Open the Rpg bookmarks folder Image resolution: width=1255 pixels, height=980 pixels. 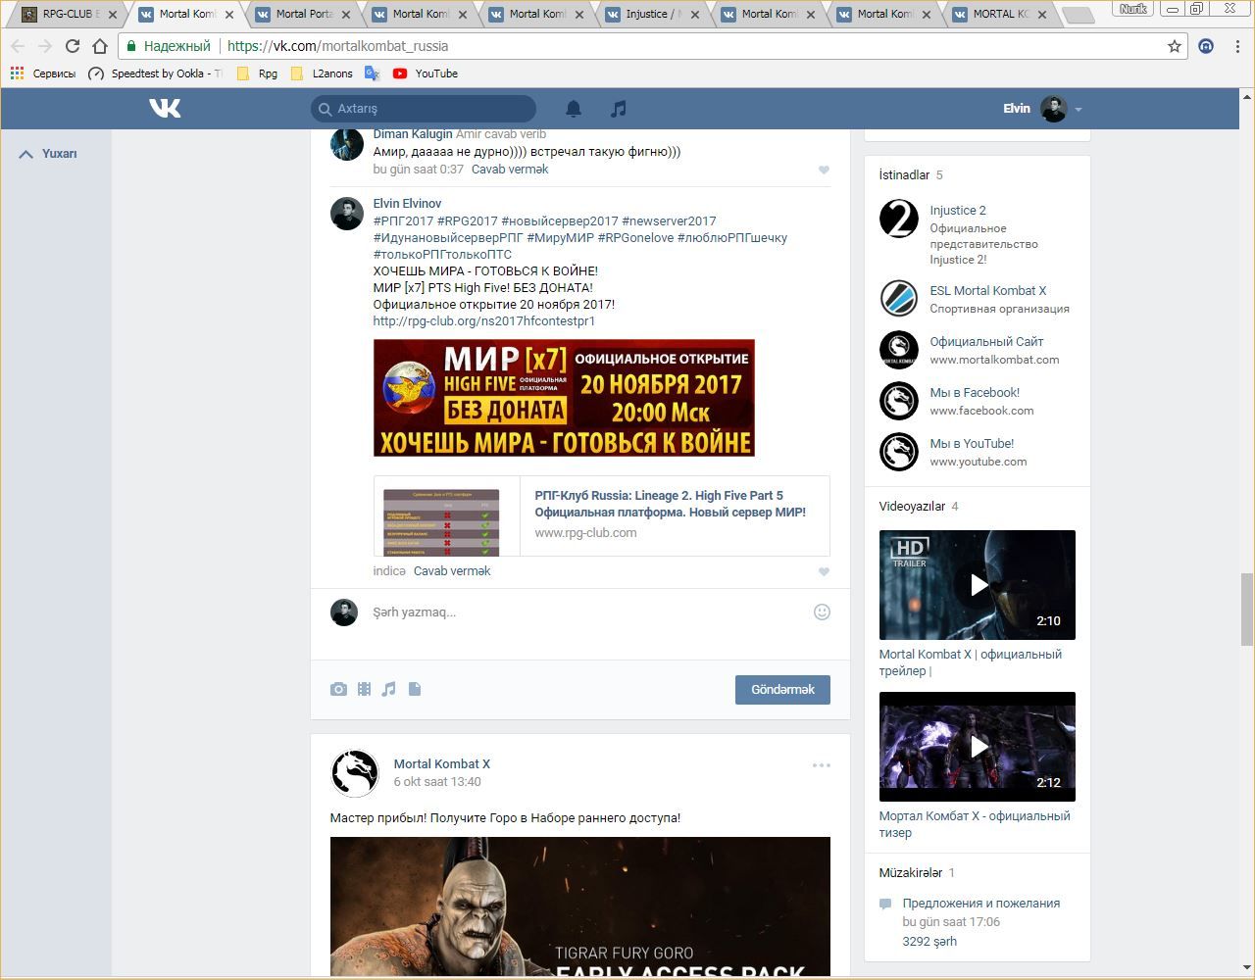pos(257,73)
